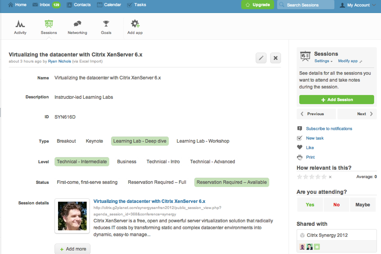This screenshot has height=254, width=381.
Task: Rate relevance with the fifth star
Action: pyautogui.click(x=323, y=177)
